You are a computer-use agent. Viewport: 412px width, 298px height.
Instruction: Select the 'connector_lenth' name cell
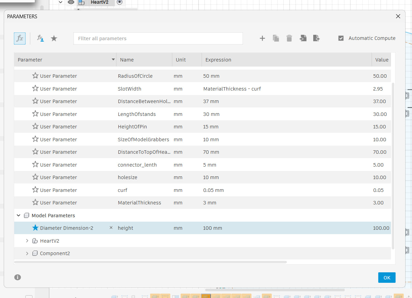137,165
